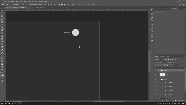This screenshot has height=105, width=186.
Task: Toggle Show Transform Controls checkbox
Action: (x=28, y=5)
